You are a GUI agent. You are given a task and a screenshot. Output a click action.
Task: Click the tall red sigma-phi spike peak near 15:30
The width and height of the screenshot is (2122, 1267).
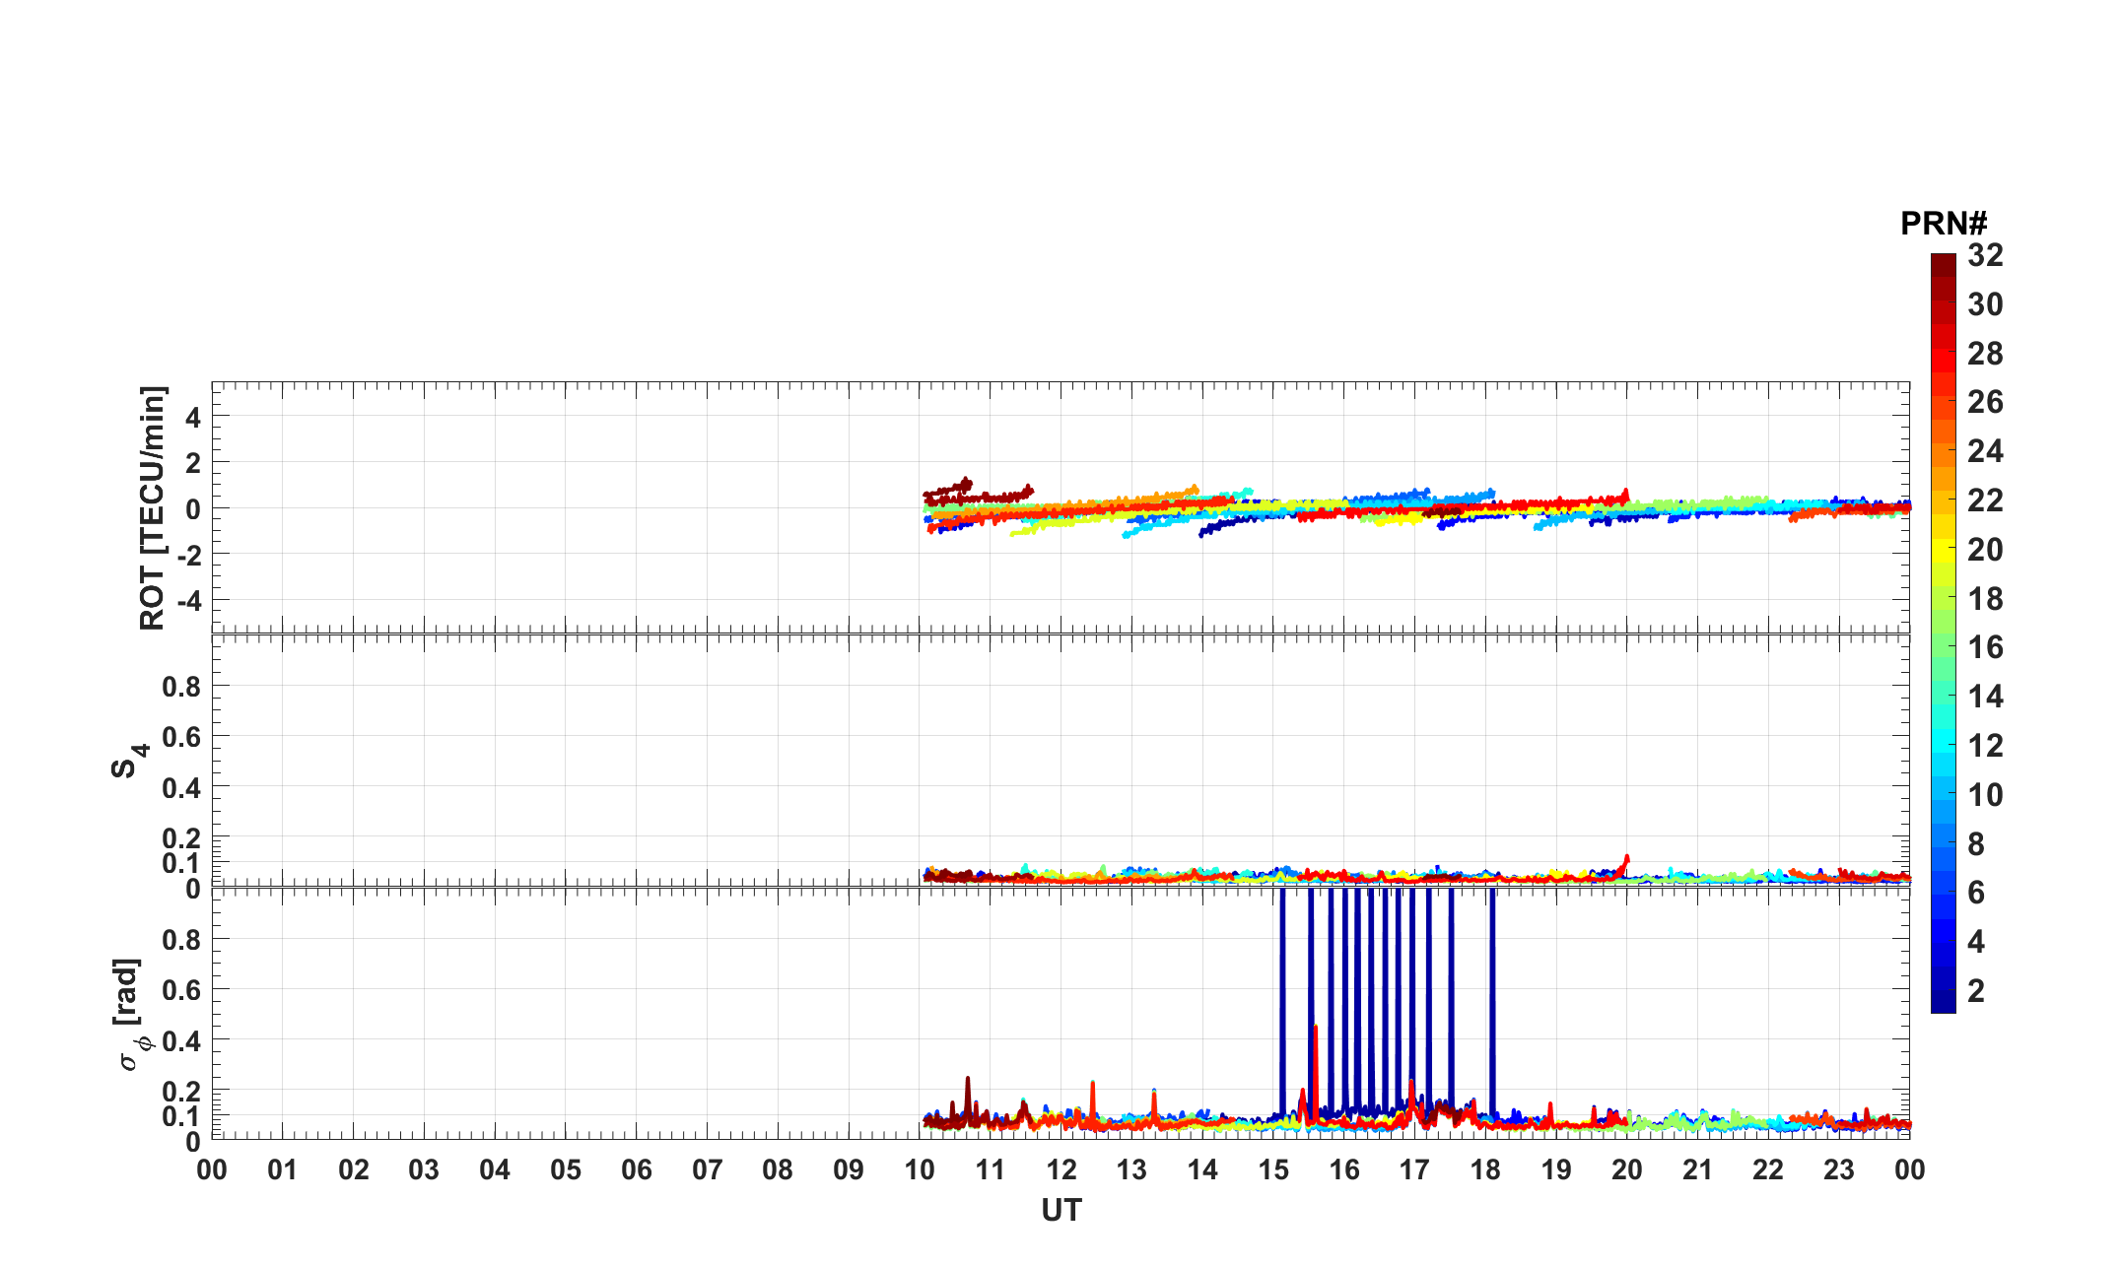[x=1315, y=1030]
